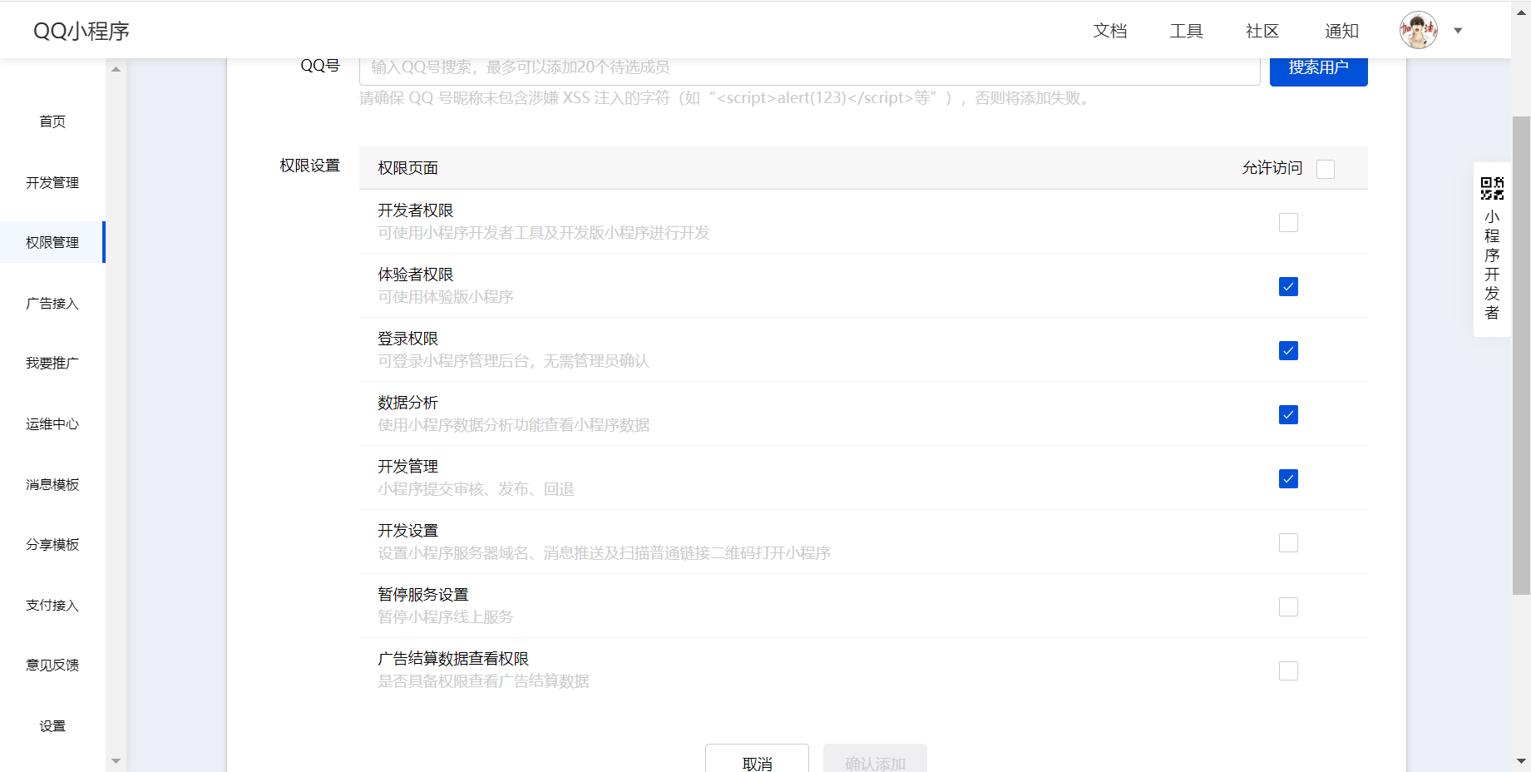Click the sidebar scroll up arrow
The height and width of the screenshot is (772, 1531).
(116, 69)
